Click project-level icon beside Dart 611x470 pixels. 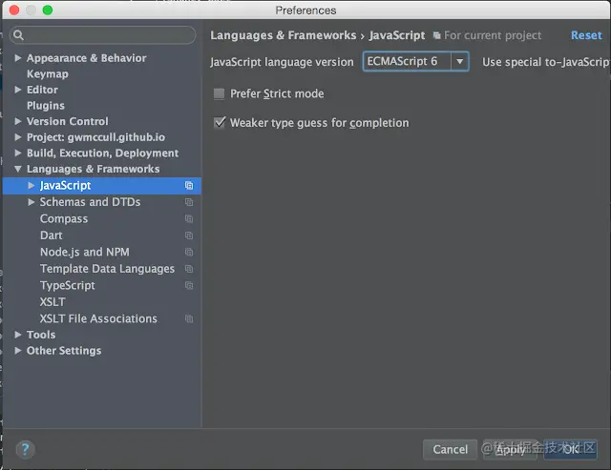pos(189,235)
